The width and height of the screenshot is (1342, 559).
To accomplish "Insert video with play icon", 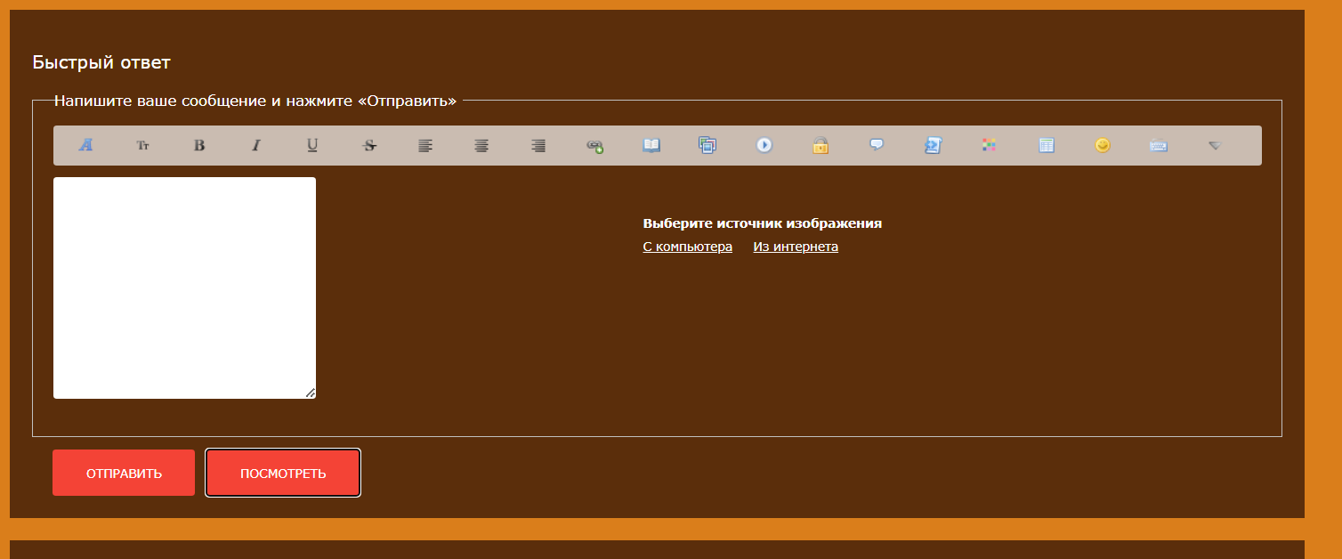I will click(764, 145).
